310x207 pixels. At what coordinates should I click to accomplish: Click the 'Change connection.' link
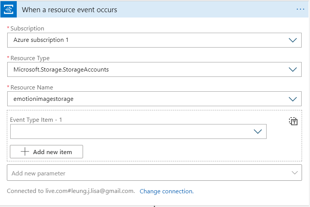click(166, 191)
